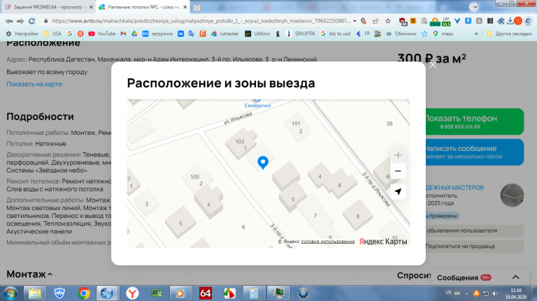Launch Yandex Browser from the taskbar
Screen dimensions: 537x301
point(132,293)
